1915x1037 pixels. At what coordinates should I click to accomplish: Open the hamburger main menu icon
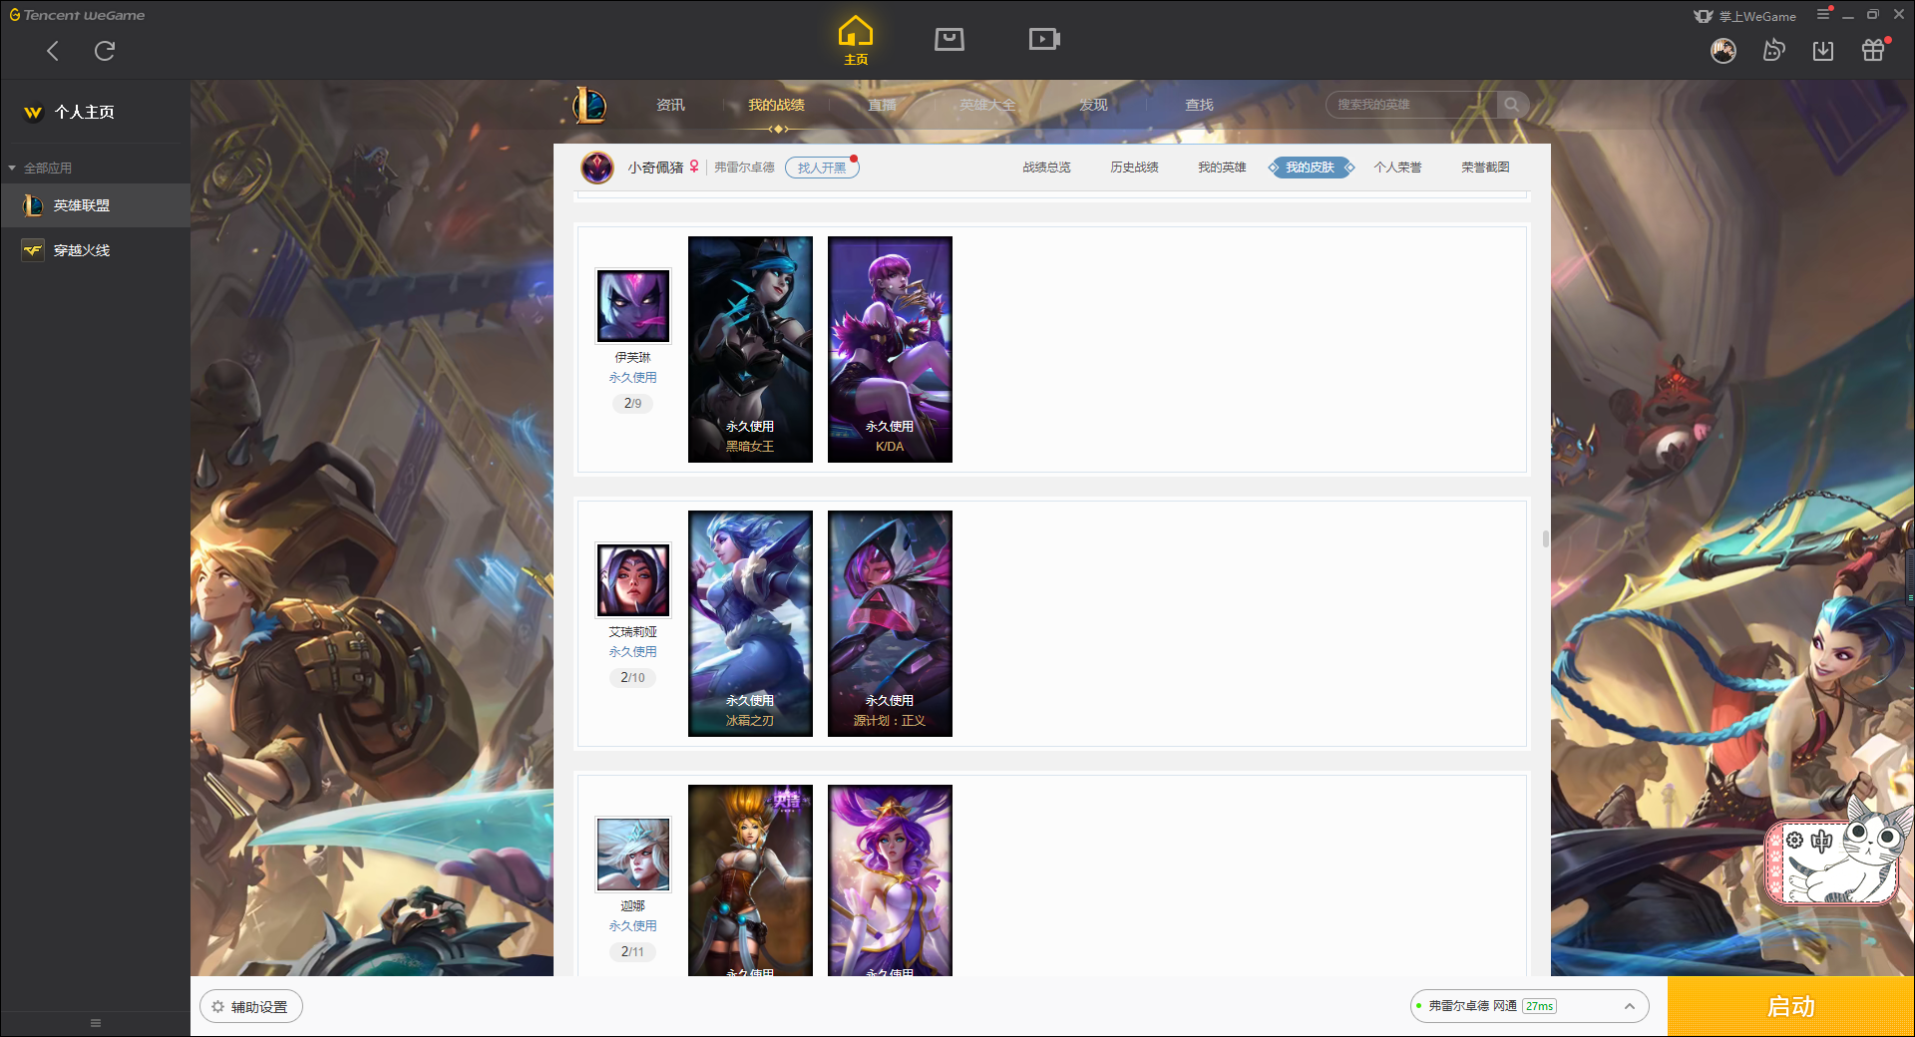click(1823, 15)
